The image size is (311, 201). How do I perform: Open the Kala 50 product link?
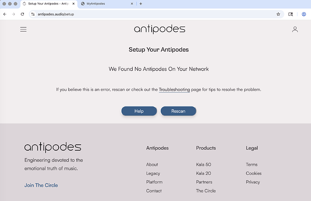pos(204,165)
